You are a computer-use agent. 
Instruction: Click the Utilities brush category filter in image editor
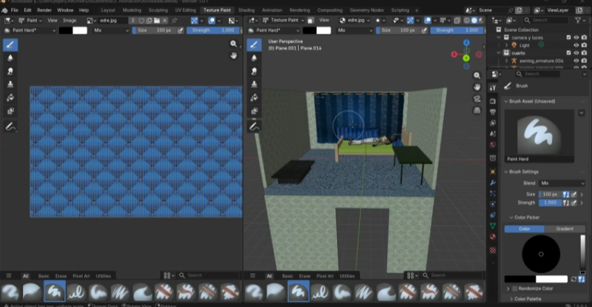point(103,276)
